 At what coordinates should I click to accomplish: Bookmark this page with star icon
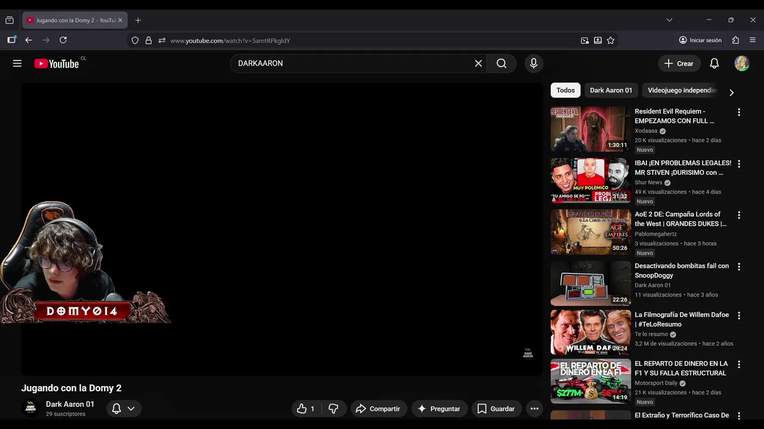(611, 41)
